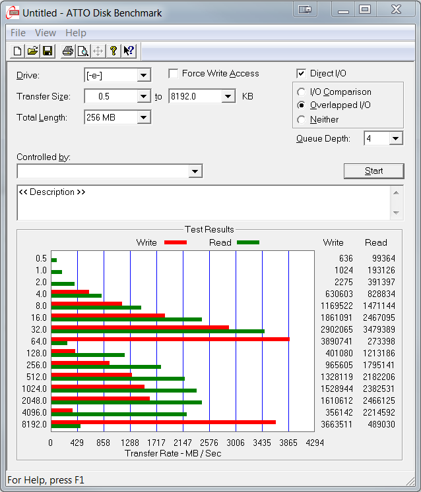Activate the context help arrow icon

129,51
